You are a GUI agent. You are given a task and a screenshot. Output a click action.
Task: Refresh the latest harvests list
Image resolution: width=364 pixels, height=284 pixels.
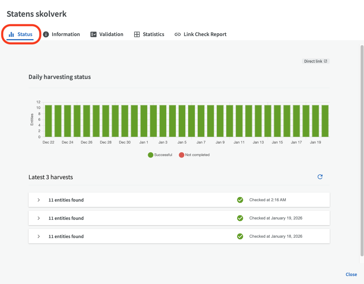tap(320, 177)
